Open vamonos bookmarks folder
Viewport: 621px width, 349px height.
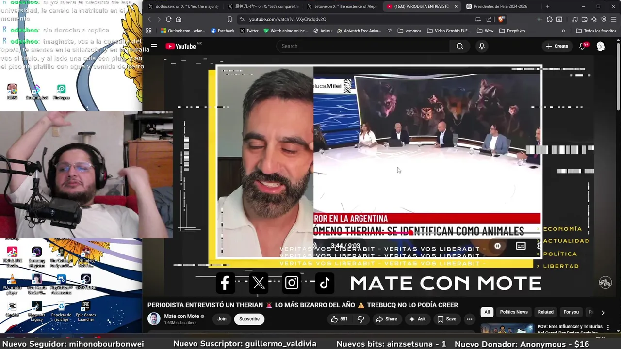[x=409, y=31]
